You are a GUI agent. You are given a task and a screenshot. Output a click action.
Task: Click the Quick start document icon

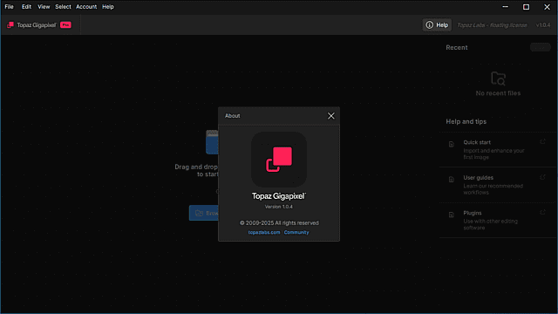[x=452, y=144]
